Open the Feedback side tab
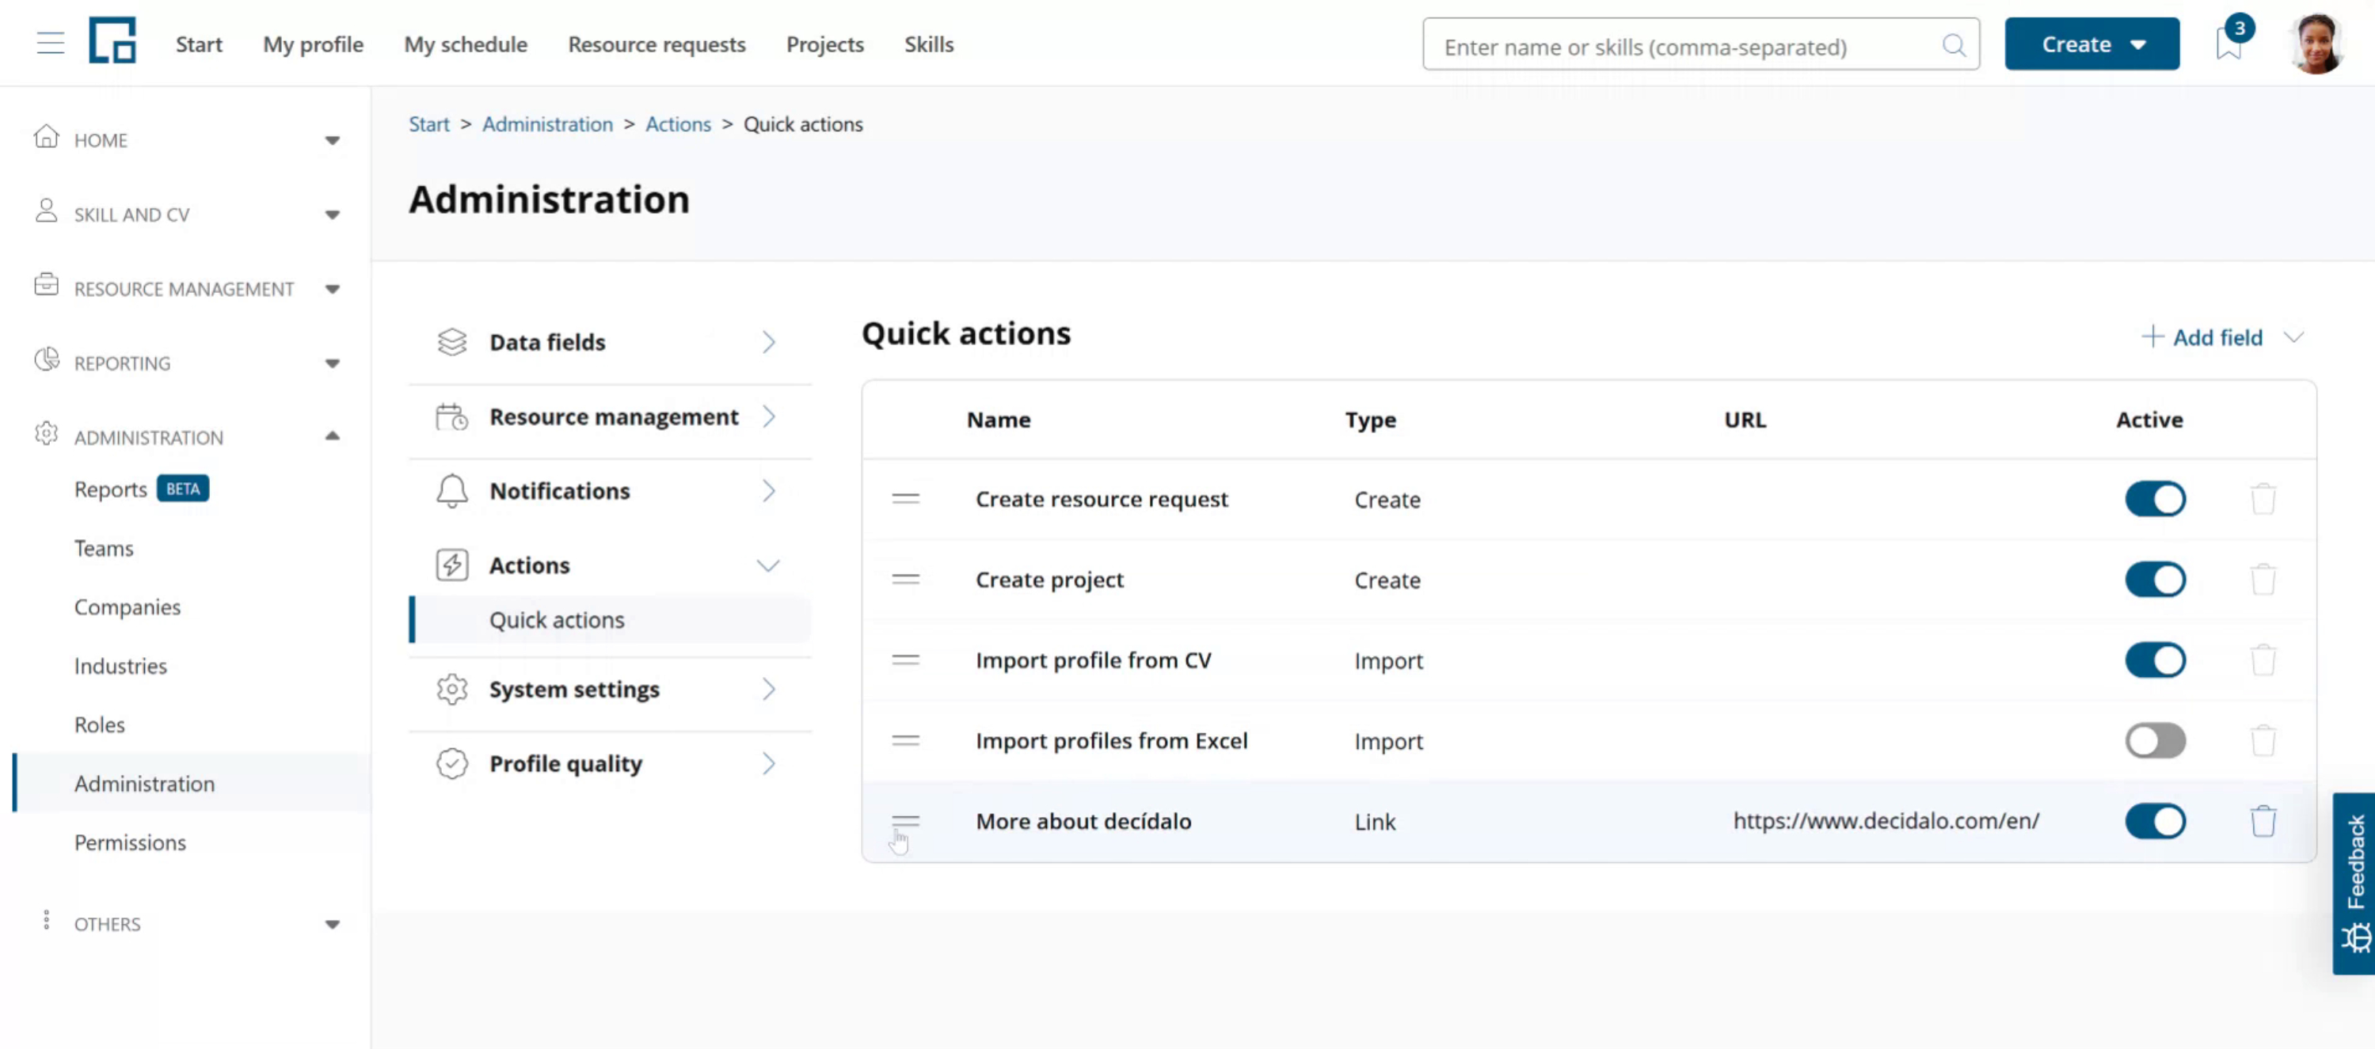 (2354, 883)
